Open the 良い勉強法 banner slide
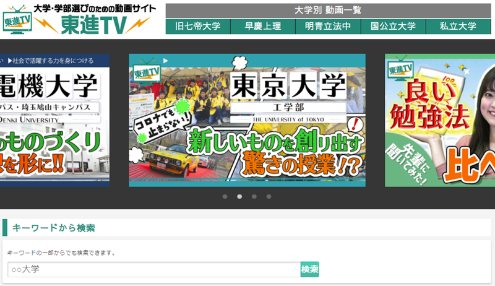495x286 pixels. click(x=439, y=120)
